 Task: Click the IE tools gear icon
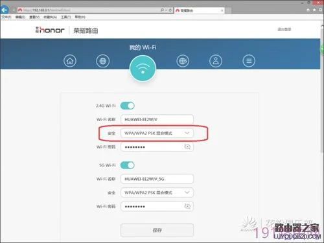pyautogui.click(x=321, y=10)
